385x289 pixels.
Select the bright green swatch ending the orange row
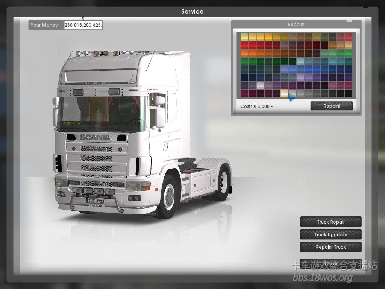[x=349, y=53]
